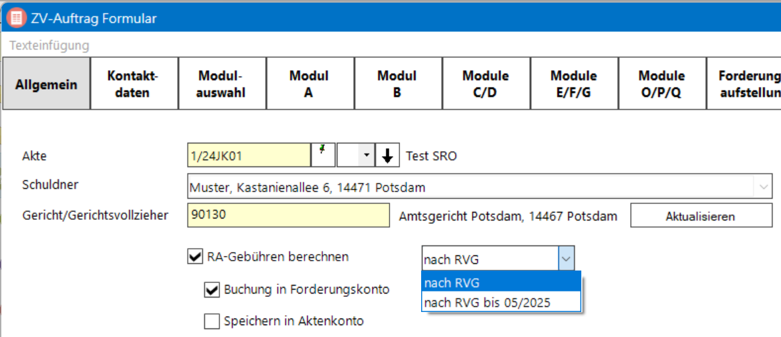Uncheck RA-Gebühren berechnen checkbox

coord(195,257)
